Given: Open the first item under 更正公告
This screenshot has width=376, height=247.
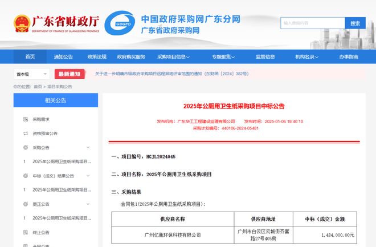Looking at the screenshot, I should tap(62, 218).
